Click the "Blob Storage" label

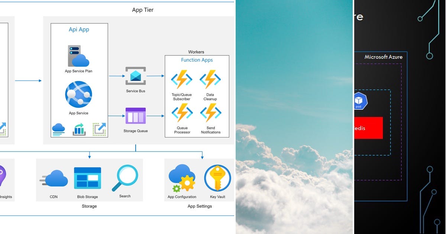87,197
